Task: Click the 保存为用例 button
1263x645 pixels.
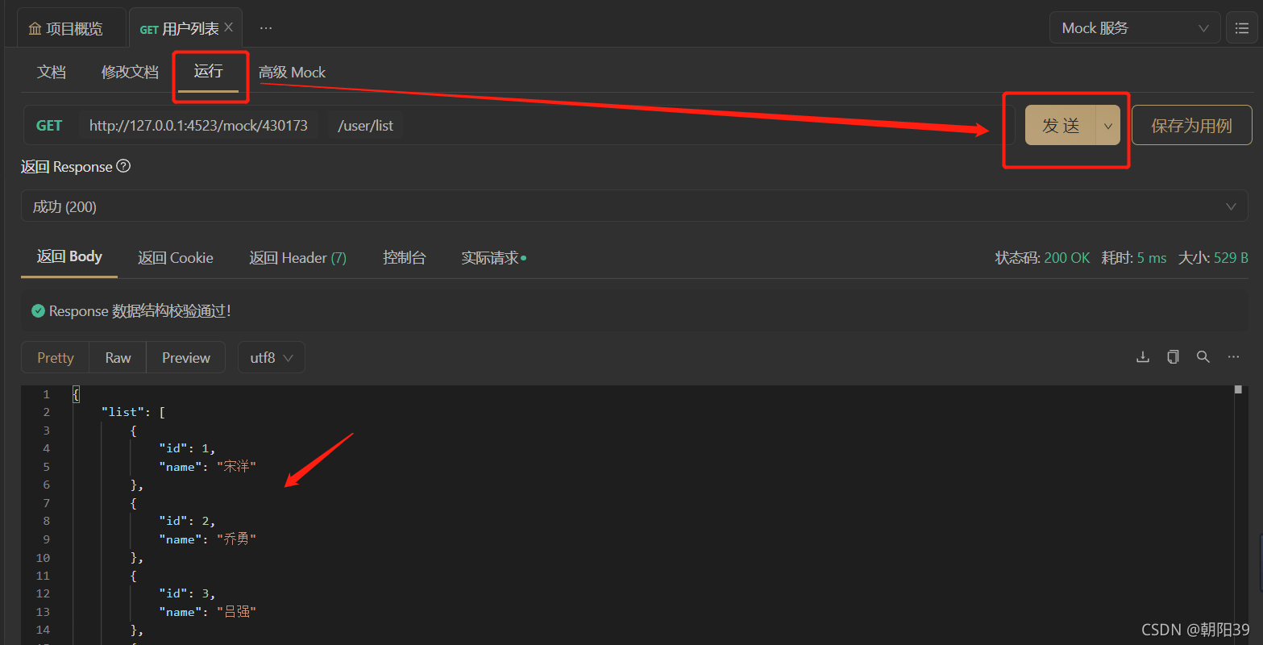Action: click(1191, 125)
